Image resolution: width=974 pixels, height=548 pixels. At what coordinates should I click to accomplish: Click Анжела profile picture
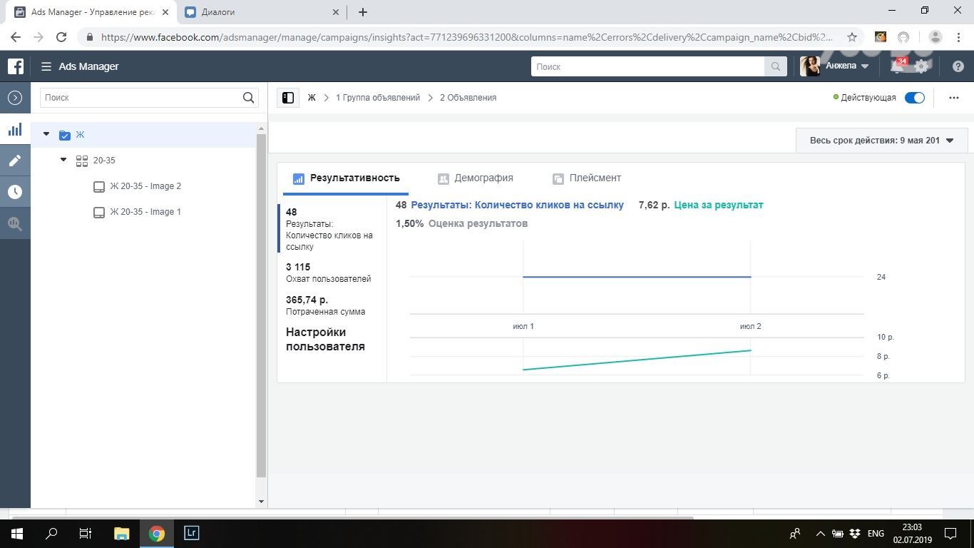pos(810,66)
